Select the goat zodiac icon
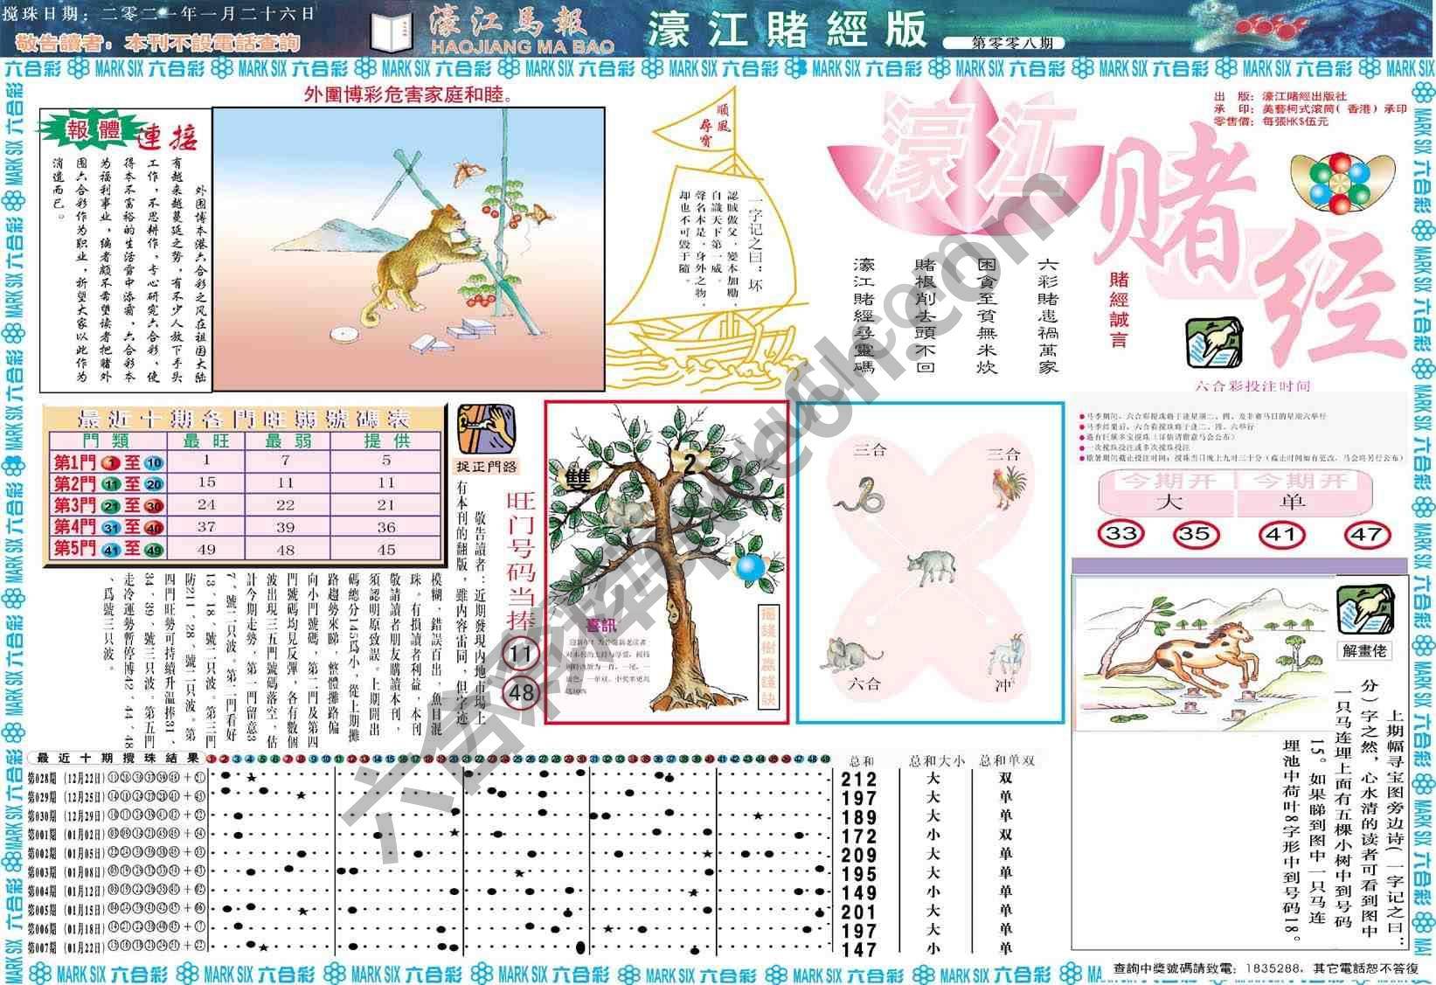Screen dimensions: 1436x985 1005,656
